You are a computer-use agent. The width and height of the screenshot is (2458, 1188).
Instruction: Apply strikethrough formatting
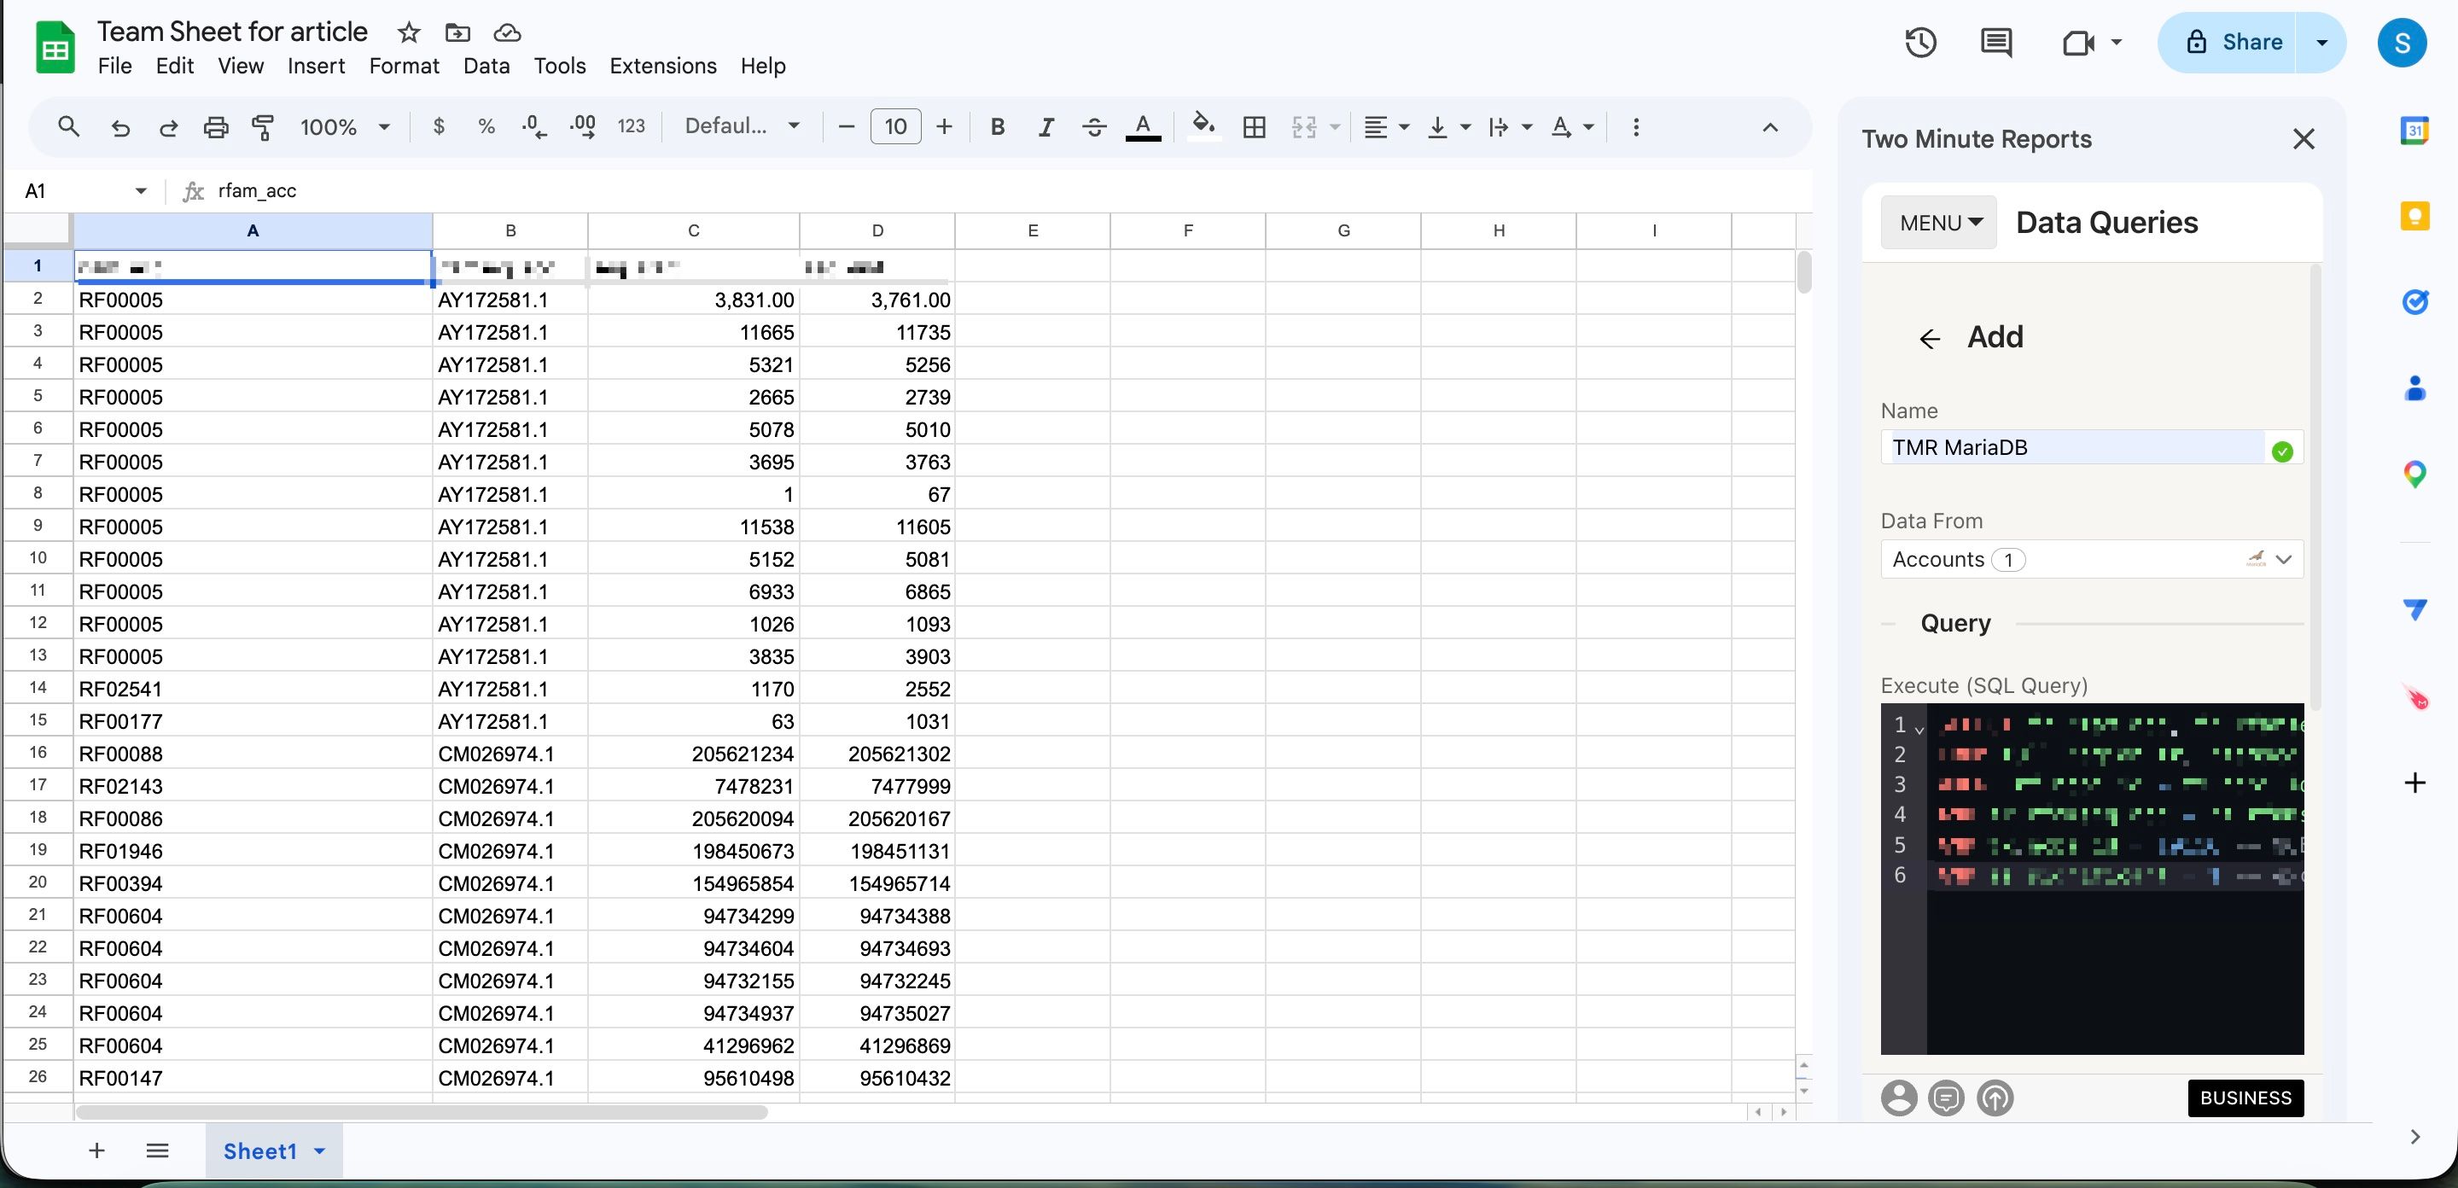(x=1093, y=126)
